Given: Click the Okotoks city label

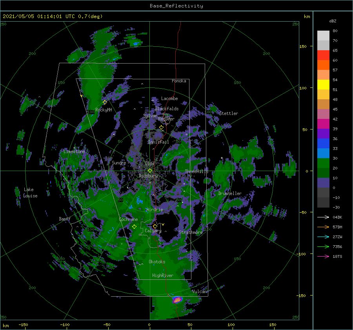Looking at the screenshot, I should tap(157, 262).
